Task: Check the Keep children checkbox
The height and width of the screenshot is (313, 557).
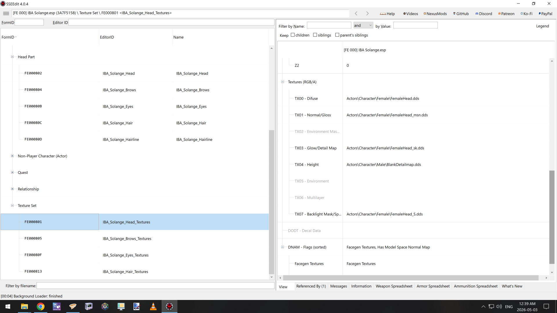Action: [293, 35]
